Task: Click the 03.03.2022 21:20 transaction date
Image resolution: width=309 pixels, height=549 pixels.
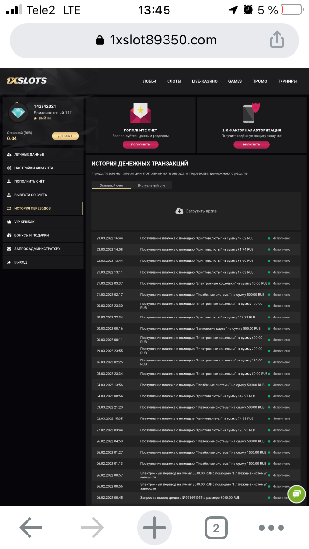Action: pos(110,407)
